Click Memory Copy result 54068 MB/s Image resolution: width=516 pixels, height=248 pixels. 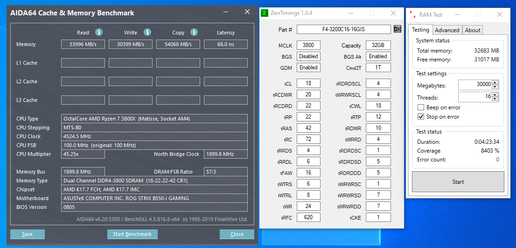point(178,44)
